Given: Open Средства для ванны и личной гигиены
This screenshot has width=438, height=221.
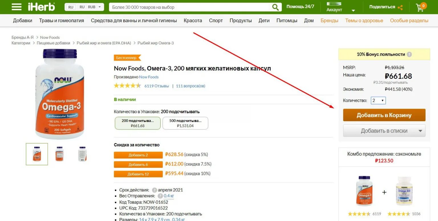Looking at the screenshot, I should coord(134,20).
